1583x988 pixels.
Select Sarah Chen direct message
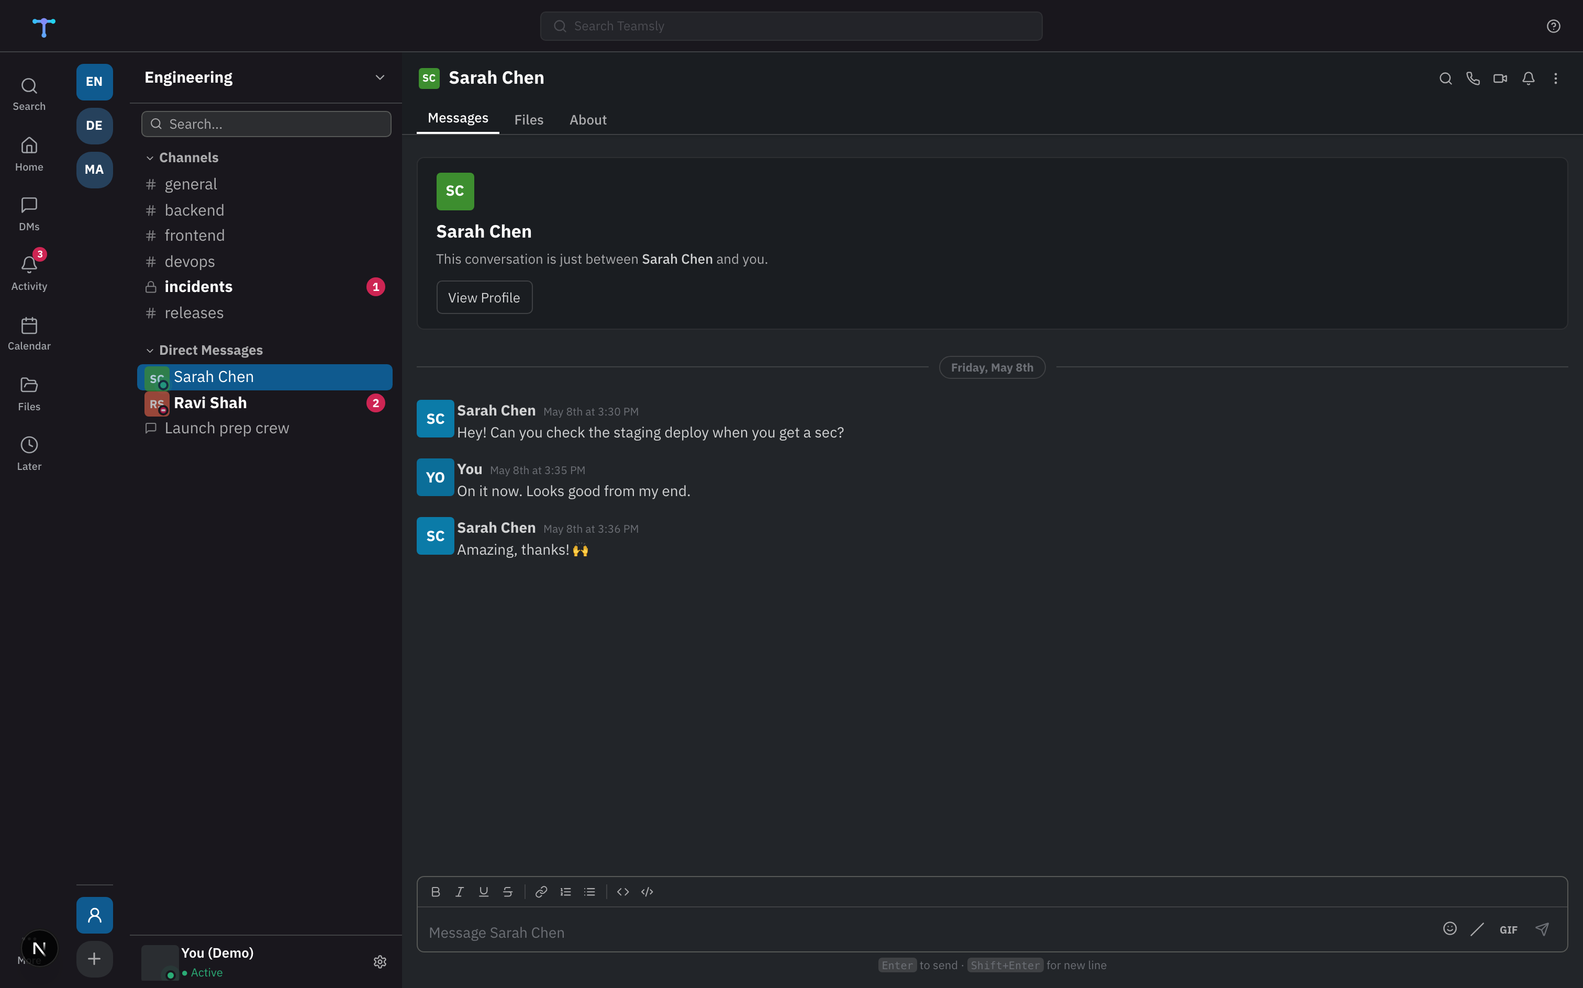point(265,377)
